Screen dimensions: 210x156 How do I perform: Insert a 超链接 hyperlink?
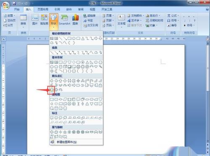click(x=89, y=16)
